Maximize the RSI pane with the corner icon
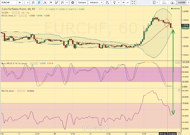This screenshot has width=190, height=135. (179, 90)
